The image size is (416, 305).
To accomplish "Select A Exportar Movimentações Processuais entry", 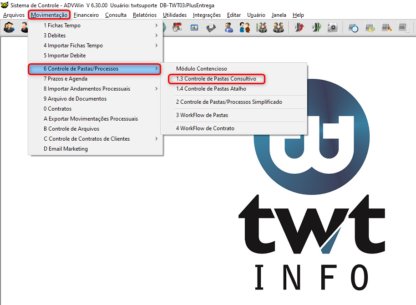I will click(96, 119).
